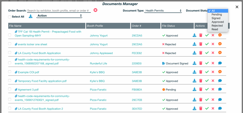Open chat for Temporary Food Facility application
Screen dimensions: 243x113
point(220,81)
